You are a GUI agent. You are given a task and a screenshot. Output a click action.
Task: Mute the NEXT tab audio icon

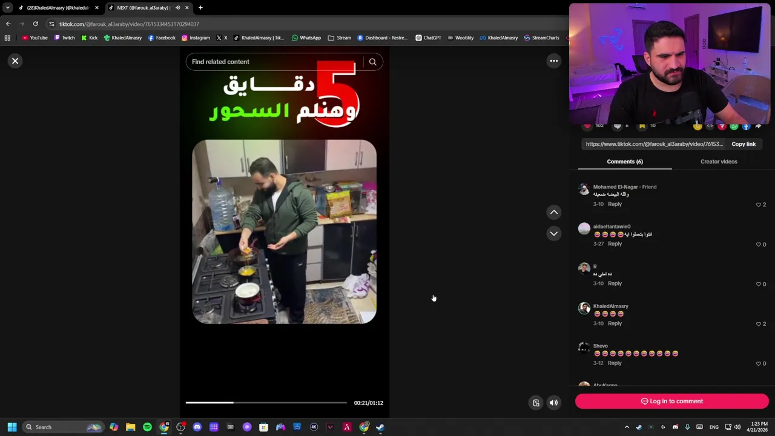point(177,8)
